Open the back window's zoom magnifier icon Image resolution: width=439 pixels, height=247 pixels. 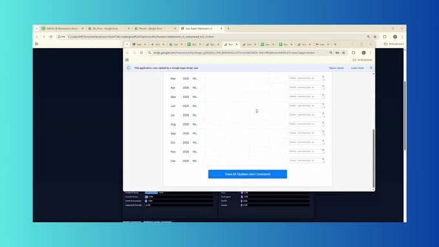[369, 37]
